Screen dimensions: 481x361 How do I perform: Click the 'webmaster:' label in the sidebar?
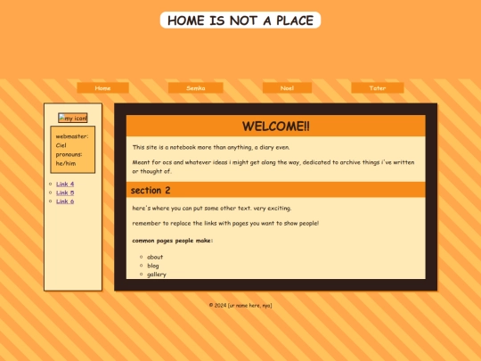[72, 136]
